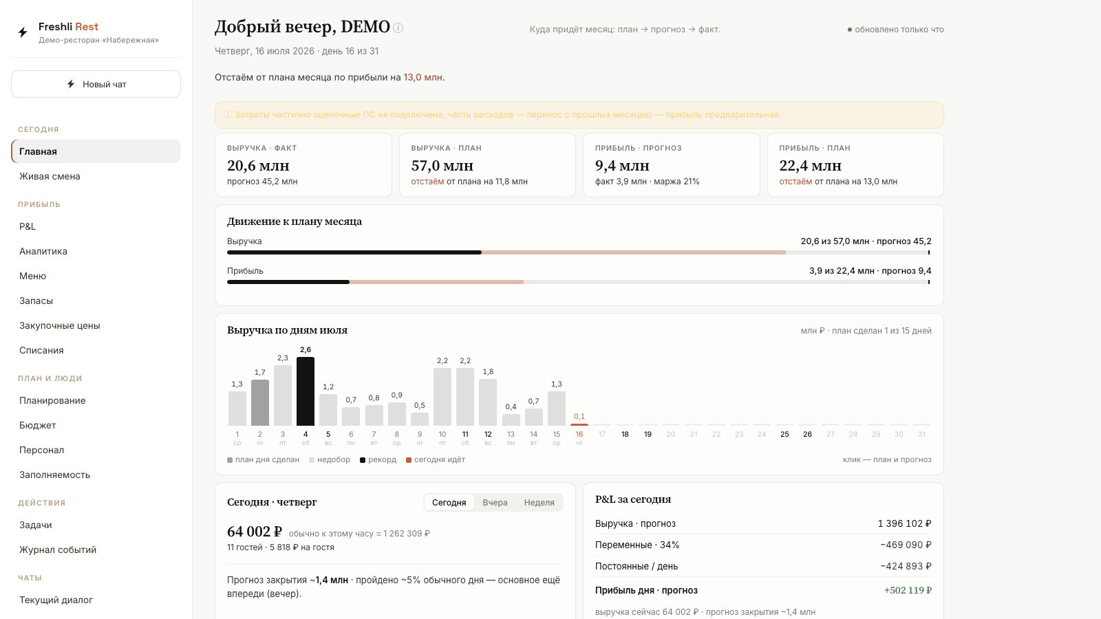Click the warning icon in cost banner
The height and width of the screenshot is (619, 1101).
(228, 115)
